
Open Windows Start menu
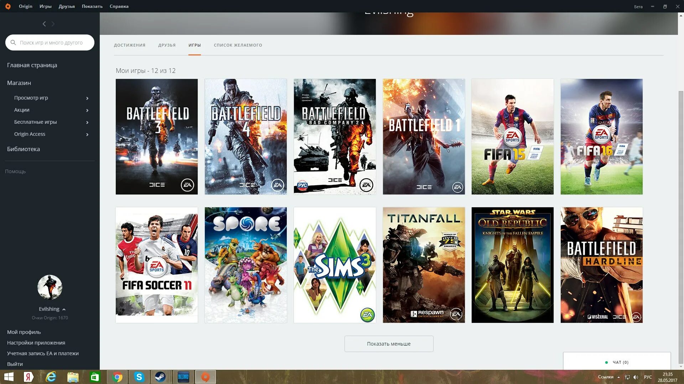9,377
